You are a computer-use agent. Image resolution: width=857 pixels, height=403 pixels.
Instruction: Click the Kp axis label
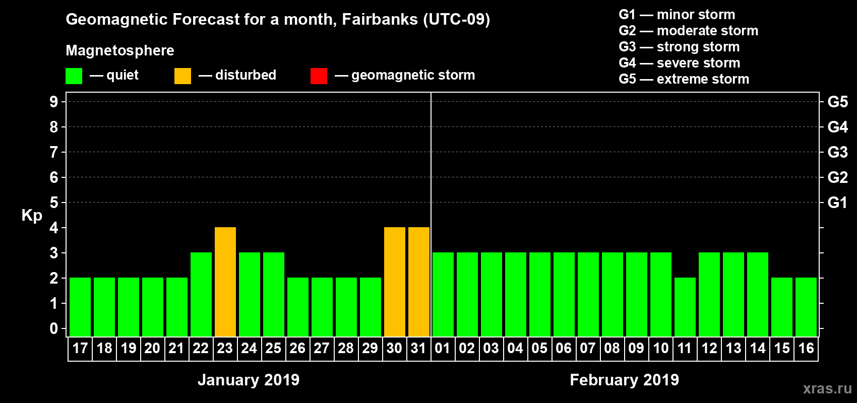point(32,216)
